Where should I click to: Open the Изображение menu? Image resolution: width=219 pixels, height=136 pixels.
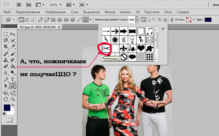(x=55, y=12)
